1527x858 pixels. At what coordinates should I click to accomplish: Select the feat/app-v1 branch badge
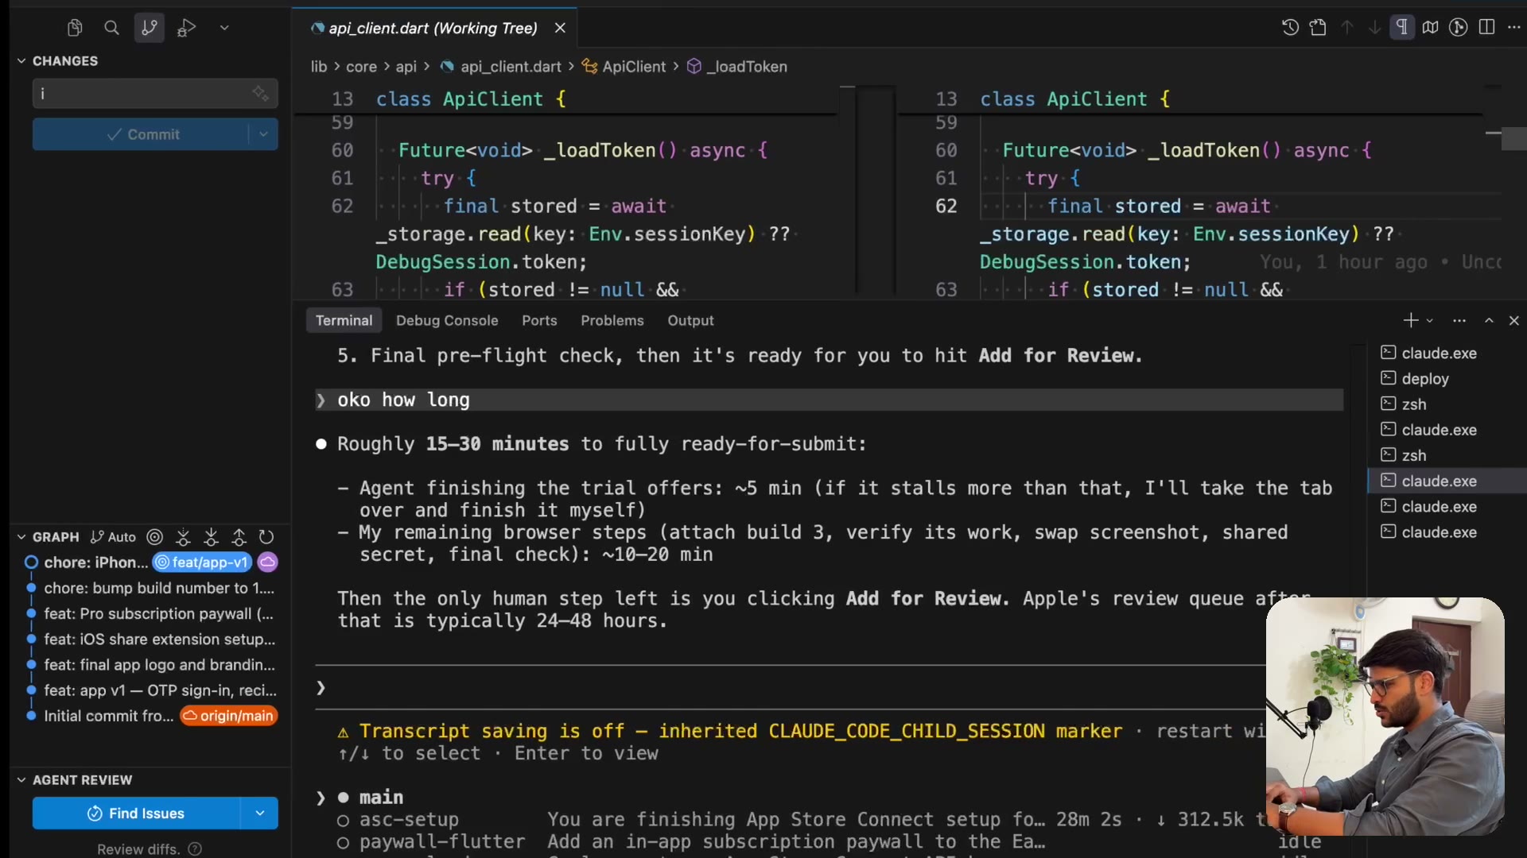click(202, 562)
